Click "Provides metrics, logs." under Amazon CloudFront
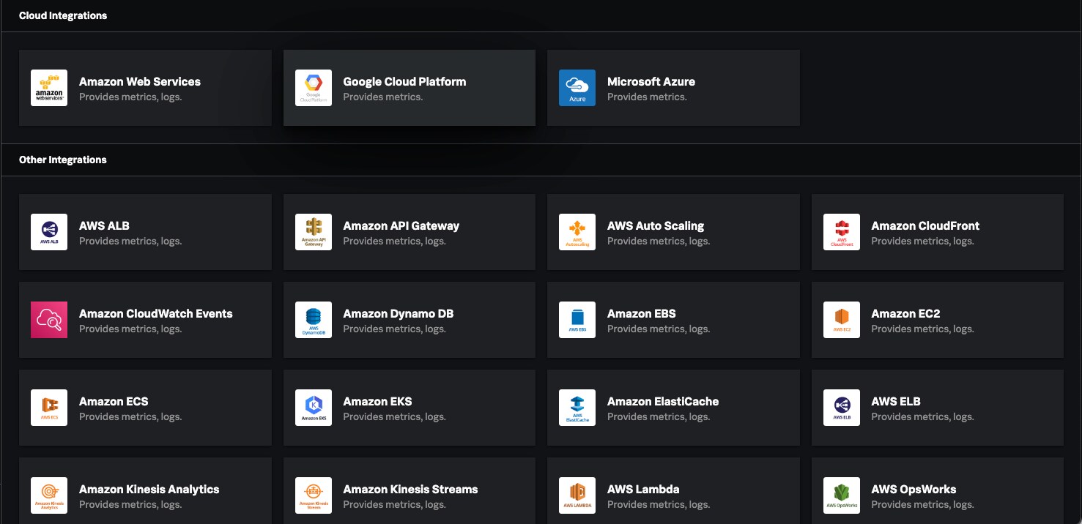 922,241
